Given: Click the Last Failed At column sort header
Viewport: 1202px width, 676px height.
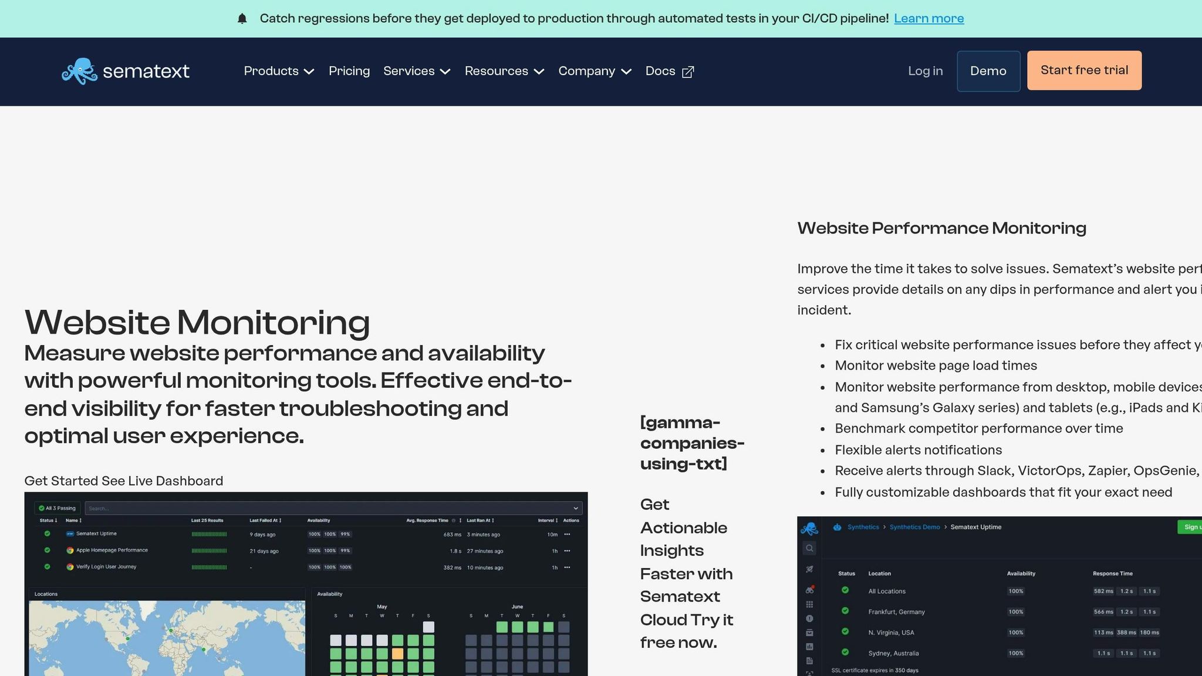Looking at the screenshot, I should tap(265, 520).
